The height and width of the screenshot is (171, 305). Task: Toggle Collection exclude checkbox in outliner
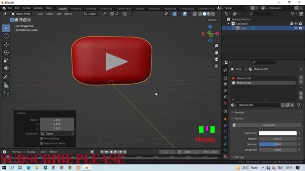point(291,24)
